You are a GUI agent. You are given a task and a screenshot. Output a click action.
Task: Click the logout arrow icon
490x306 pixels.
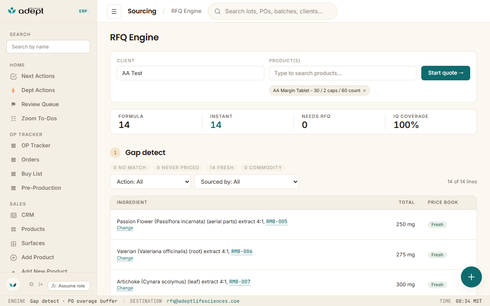click(41, 284)
